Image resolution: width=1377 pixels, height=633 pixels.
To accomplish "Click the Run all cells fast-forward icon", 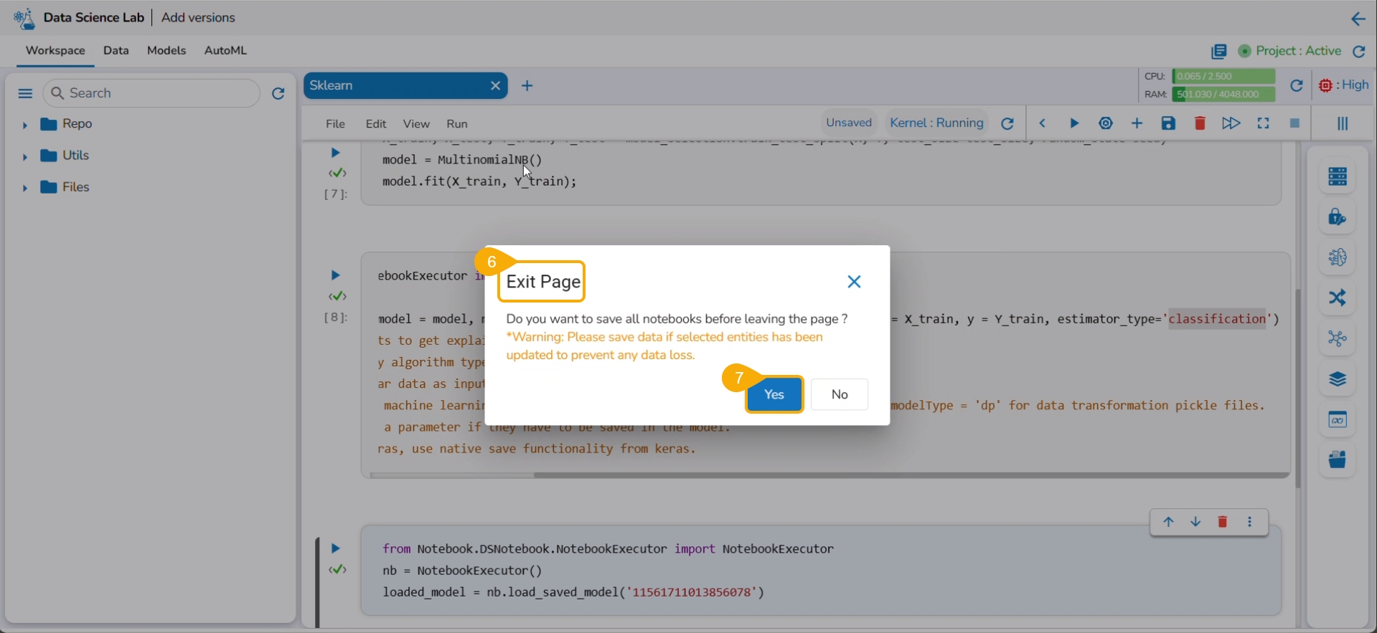I will coord(1231,123).
